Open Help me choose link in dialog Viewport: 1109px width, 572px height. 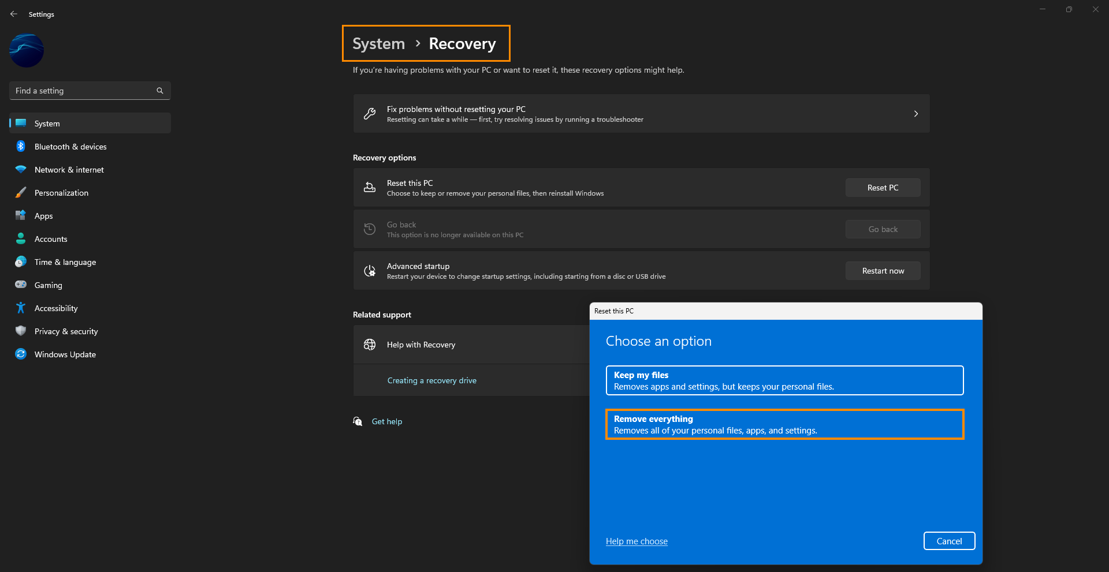coord(637,541)
